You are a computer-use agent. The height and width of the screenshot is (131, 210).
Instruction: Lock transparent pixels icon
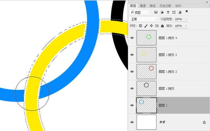[140, 26]
